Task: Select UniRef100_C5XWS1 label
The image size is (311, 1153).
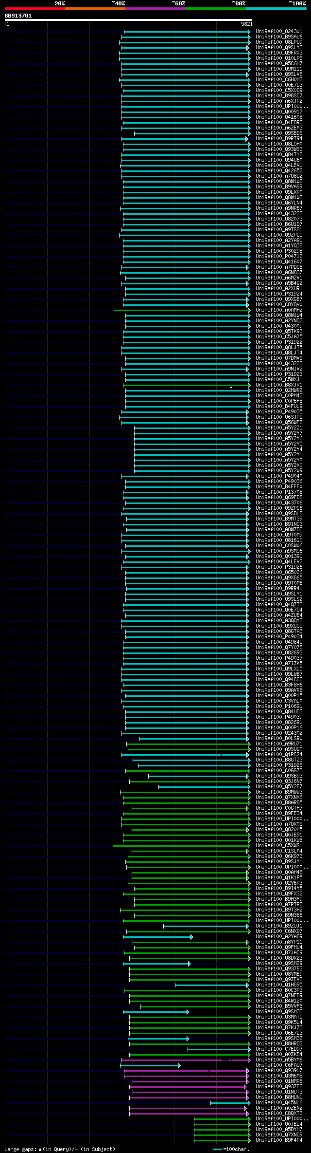Action: coord(279,846)
